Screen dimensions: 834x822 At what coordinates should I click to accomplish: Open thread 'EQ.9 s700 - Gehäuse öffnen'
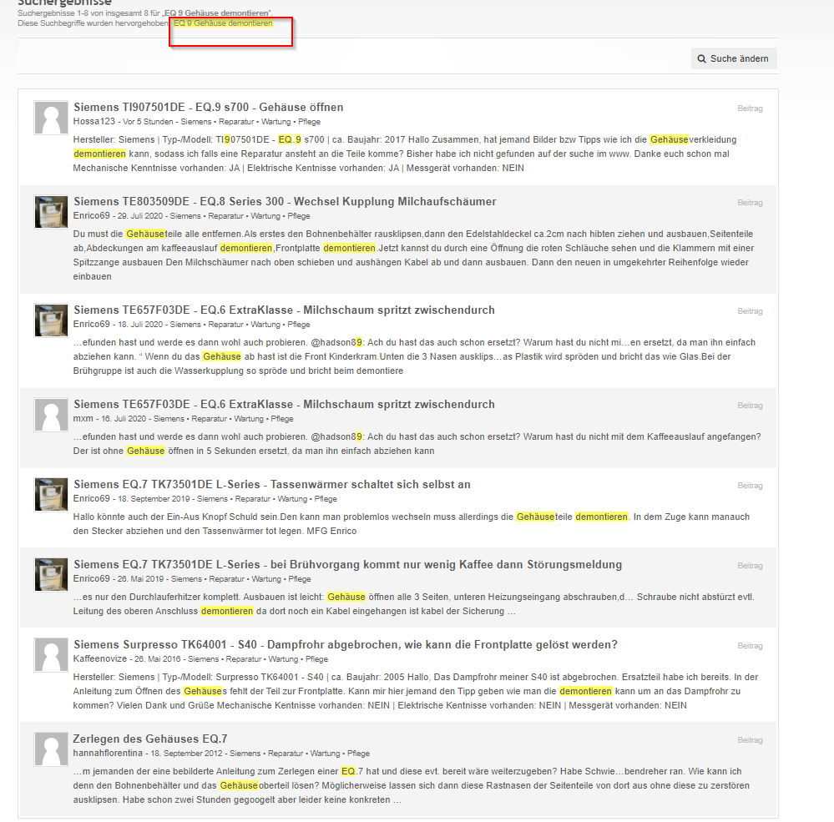pyautogui.click(x=208, y=108)
